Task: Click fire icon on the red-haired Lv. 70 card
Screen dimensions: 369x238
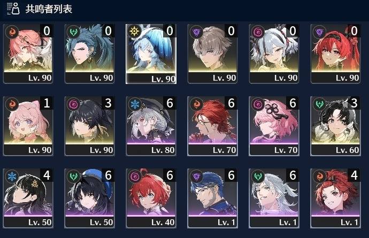Action: click(x=196, y=104)
